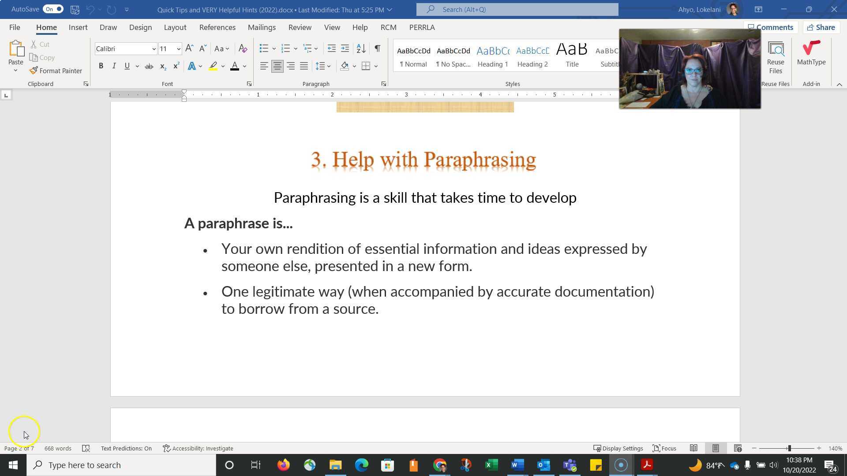Apply the Heading 1 style
Viewport: 847px width, 476px height.
click(x=492, y=56)
